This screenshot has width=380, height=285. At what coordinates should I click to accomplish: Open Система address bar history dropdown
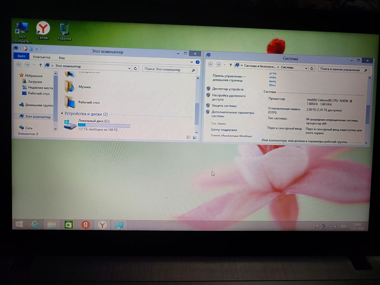[x=306, y=68]
